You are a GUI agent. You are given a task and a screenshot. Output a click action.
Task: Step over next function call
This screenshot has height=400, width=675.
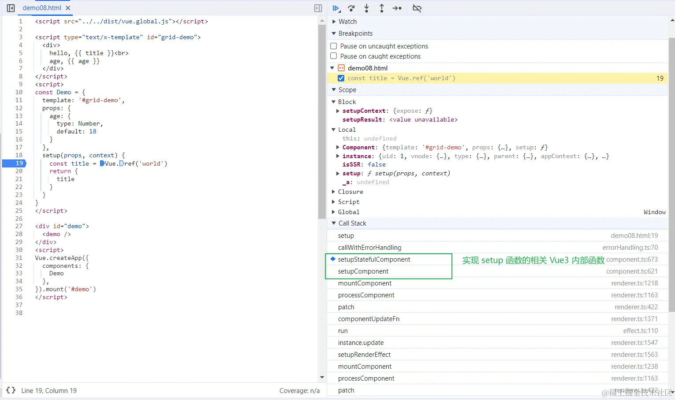click(x=351, y=8)
